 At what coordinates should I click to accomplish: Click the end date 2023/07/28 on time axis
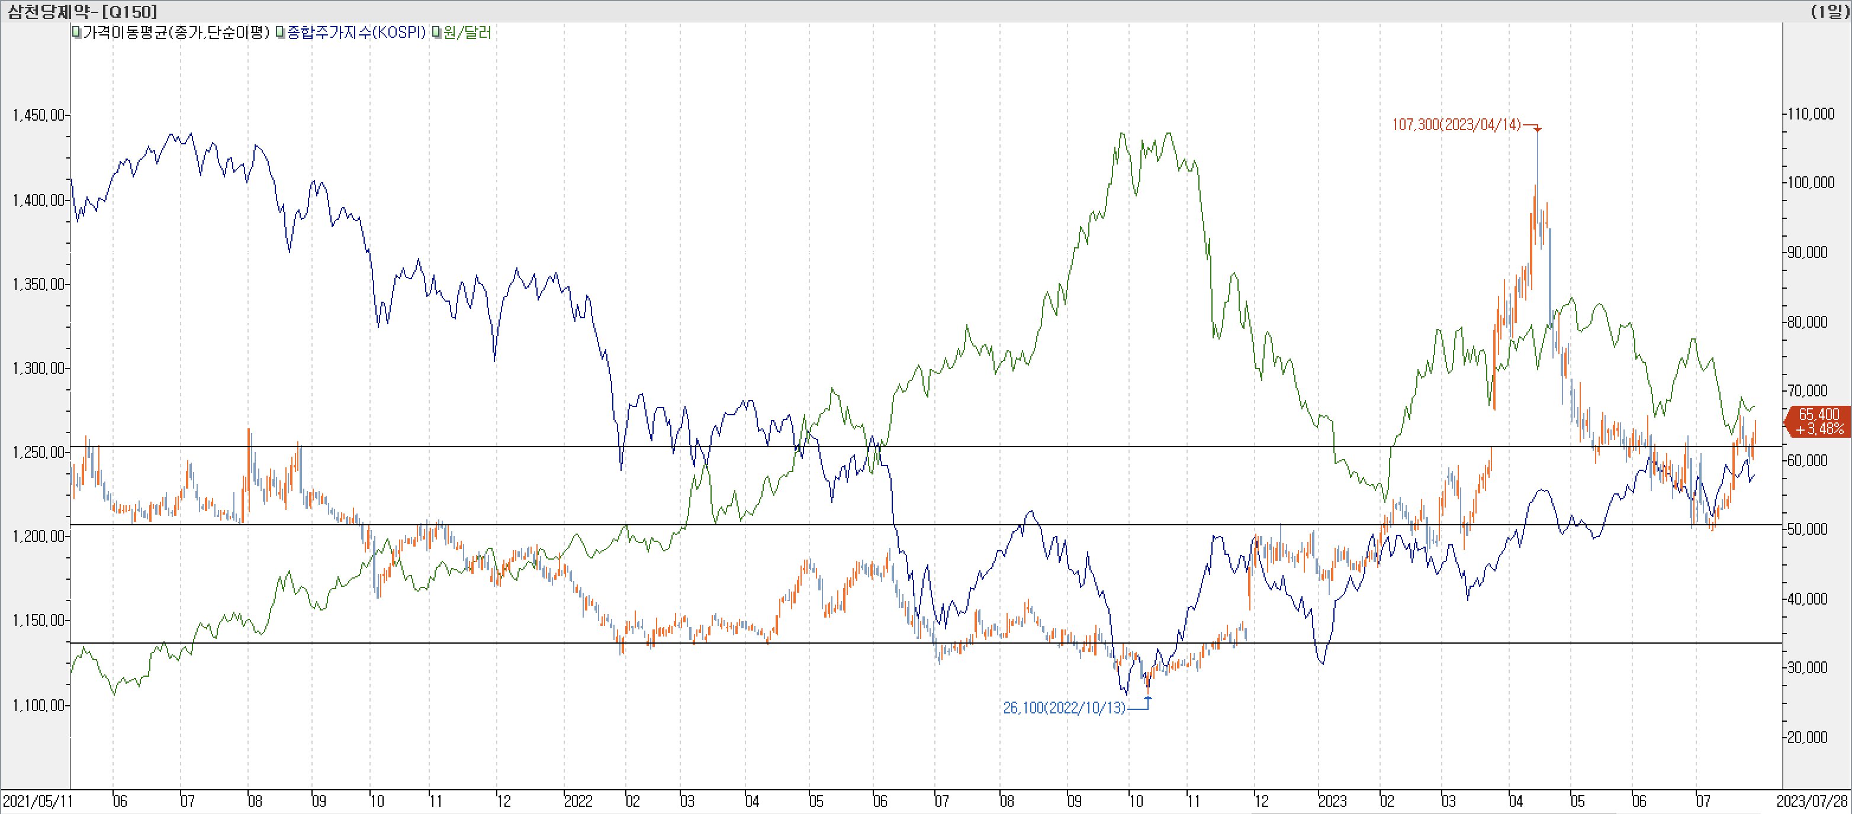coord(1812,800)
